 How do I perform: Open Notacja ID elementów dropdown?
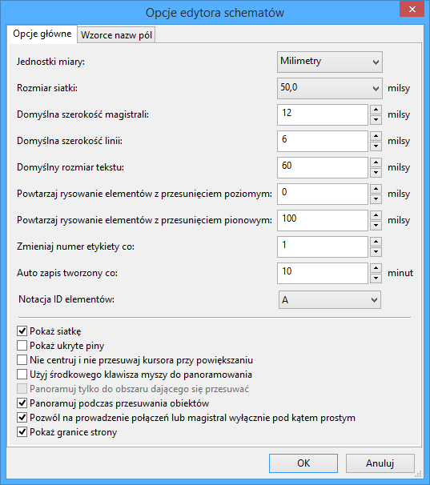(330, 299)
